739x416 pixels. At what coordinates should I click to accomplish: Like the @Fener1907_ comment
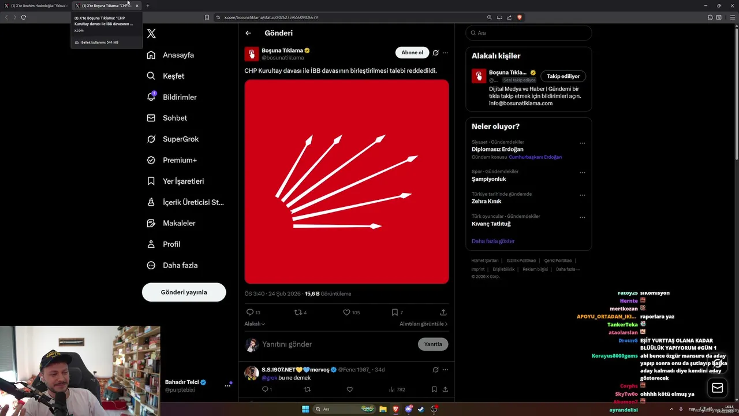click(349, 389)
